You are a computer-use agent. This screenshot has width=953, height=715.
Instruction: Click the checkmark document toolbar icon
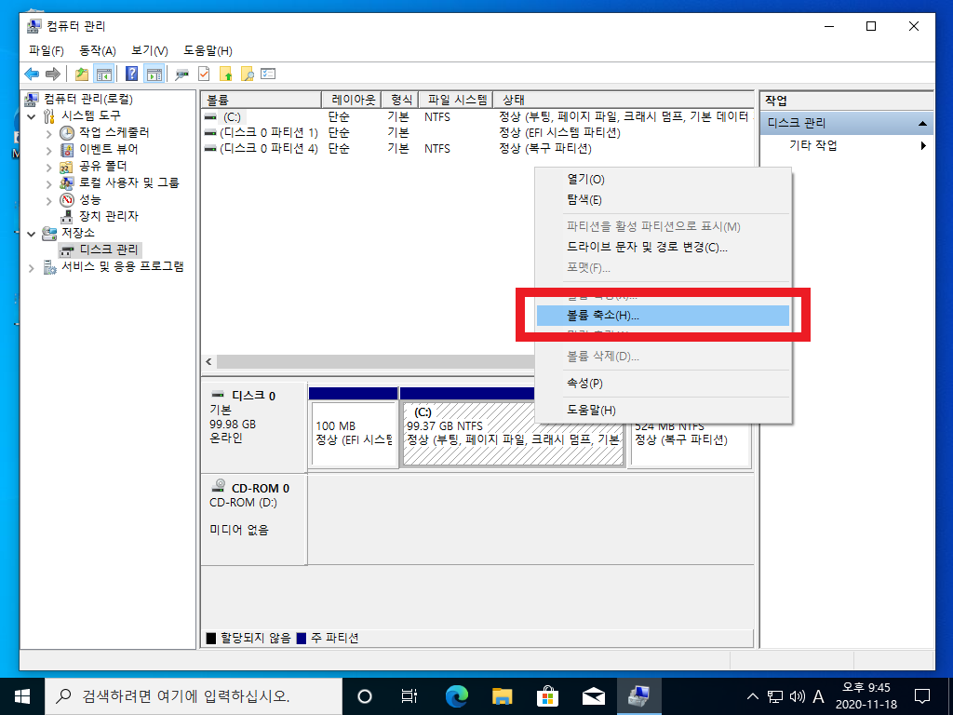(204, 74)
